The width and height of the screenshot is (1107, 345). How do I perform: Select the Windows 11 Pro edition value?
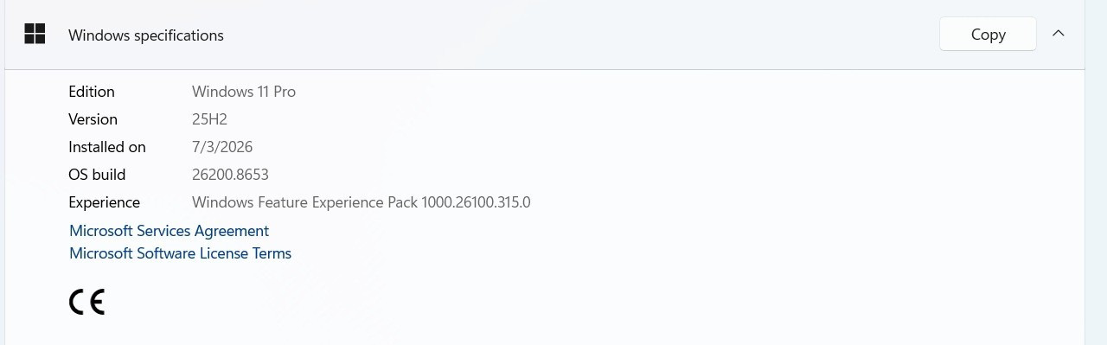[x=244, y=92]
